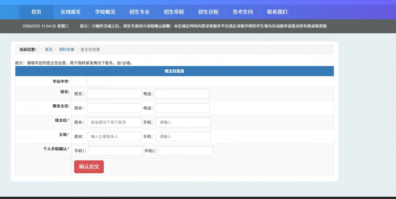Click the 父母 姓名 contact field
The height and width of the screenshot is (199, 396).
coord(114,137)
